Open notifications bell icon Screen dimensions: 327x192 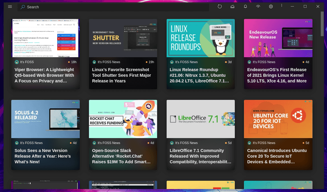(245, 7)
